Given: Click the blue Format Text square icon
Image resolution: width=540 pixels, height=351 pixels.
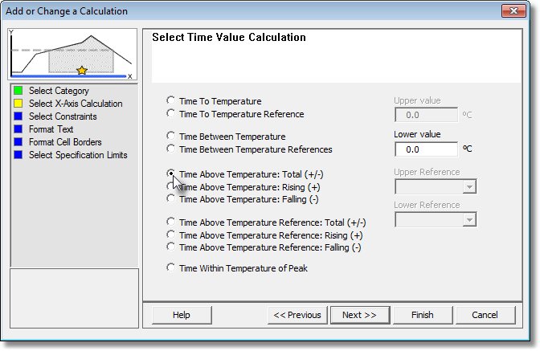Looking at the screenshot, I should tap(18, 129).
